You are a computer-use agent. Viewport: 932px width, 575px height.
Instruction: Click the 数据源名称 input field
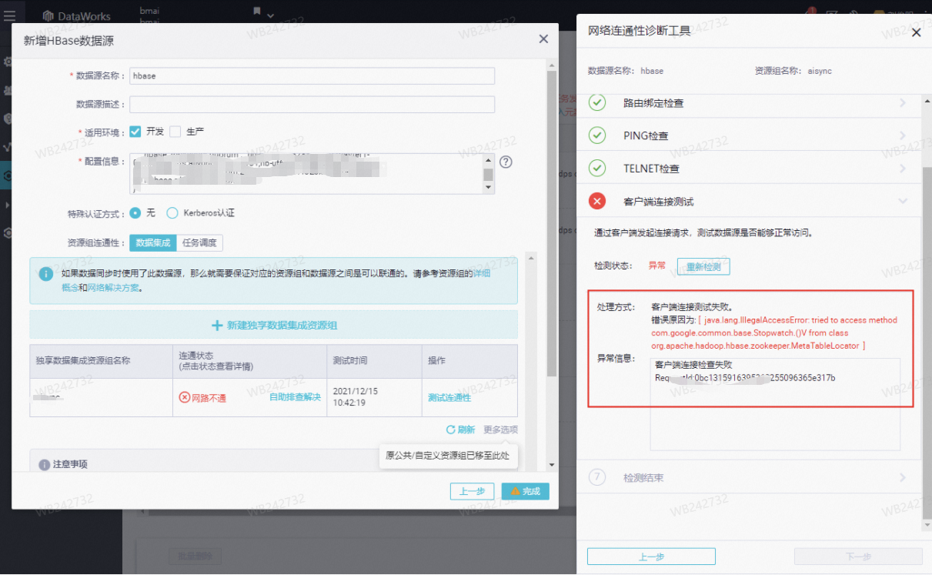(x=312, y=75)
